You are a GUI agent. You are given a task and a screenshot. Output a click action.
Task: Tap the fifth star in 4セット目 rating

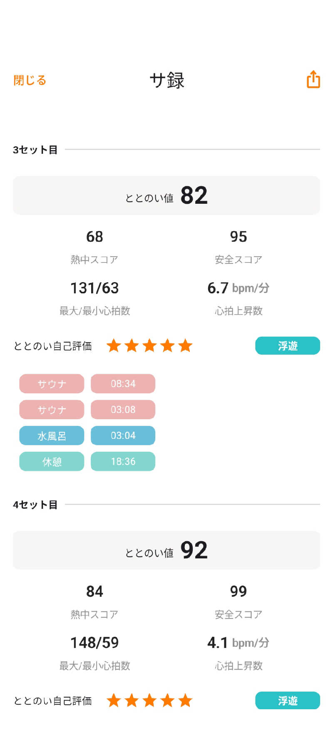[185, 700]
